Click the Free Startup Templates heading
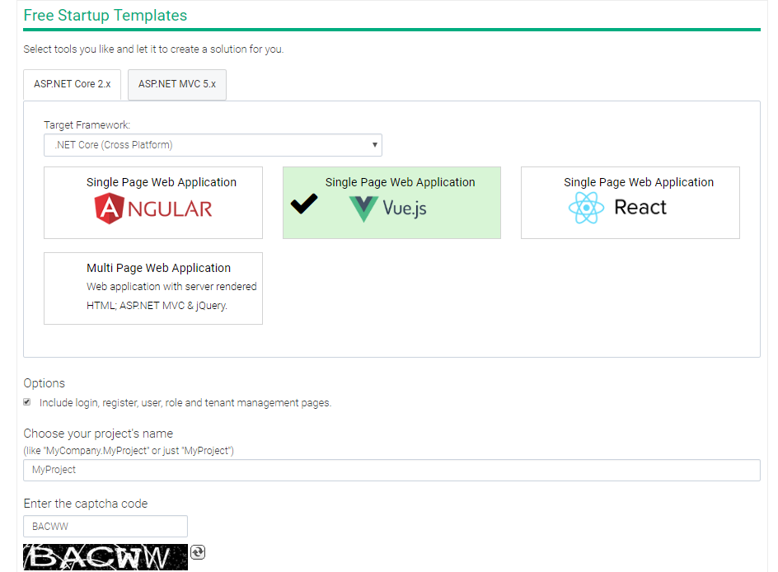 105,16
